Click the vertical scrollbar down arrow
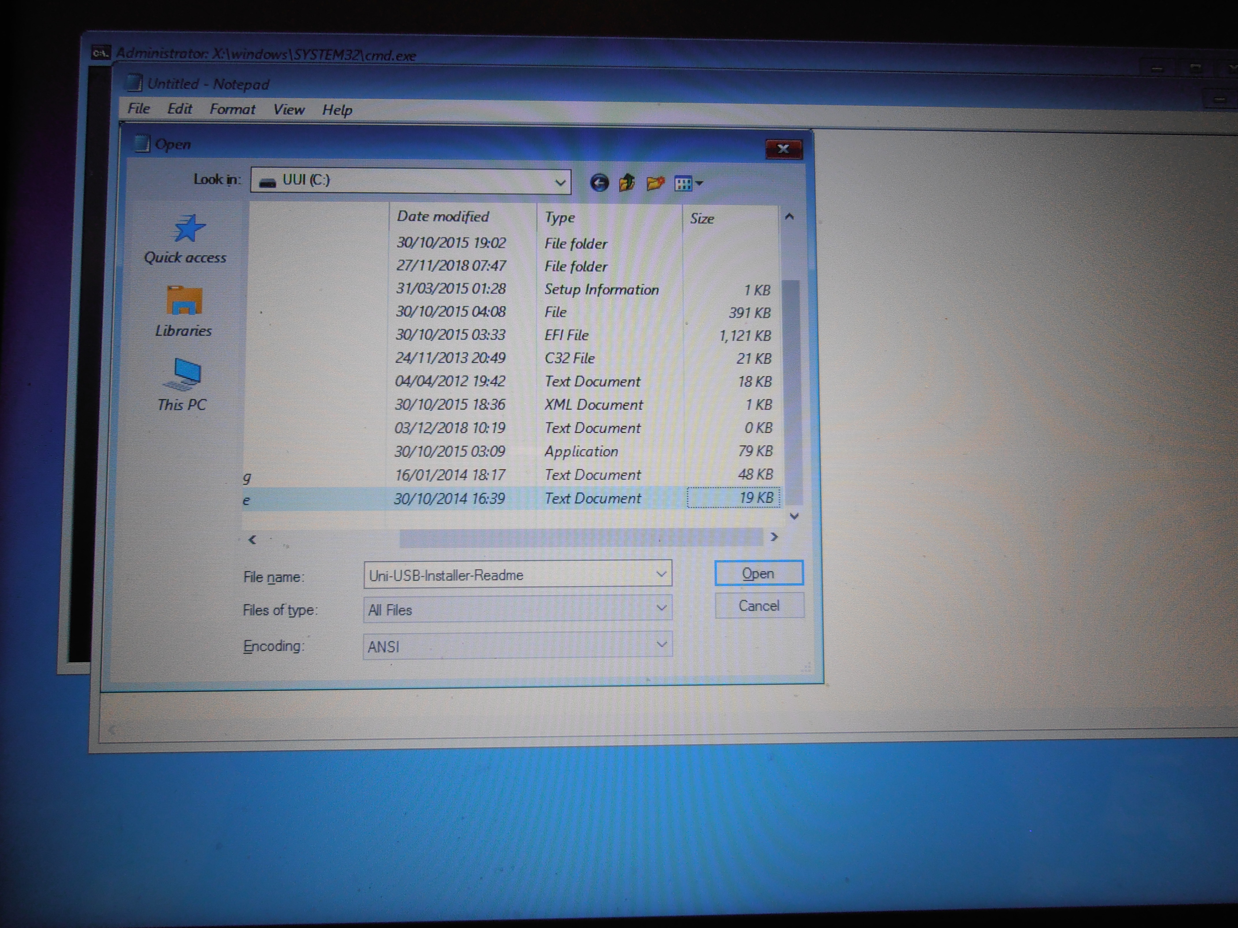Viewport: 1238px width, 928px height. tap(794, 516)
